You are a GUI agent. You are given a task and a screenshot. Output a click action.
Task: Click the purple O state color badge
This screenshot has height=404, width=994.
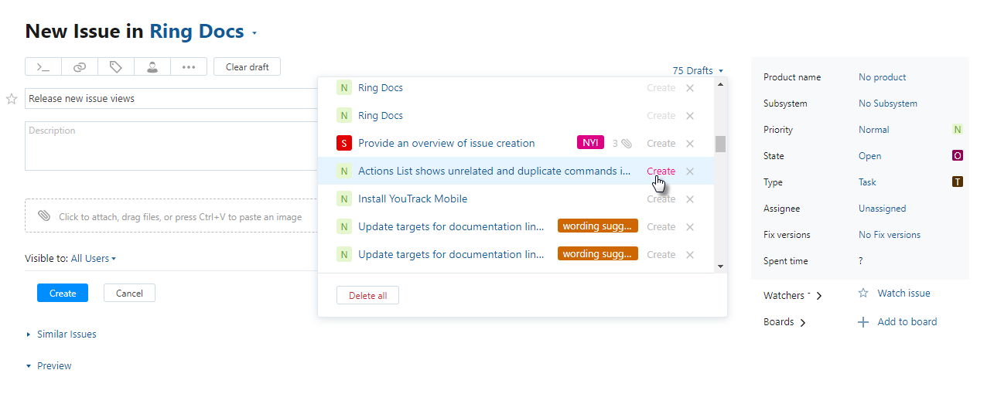pos(958,156)
